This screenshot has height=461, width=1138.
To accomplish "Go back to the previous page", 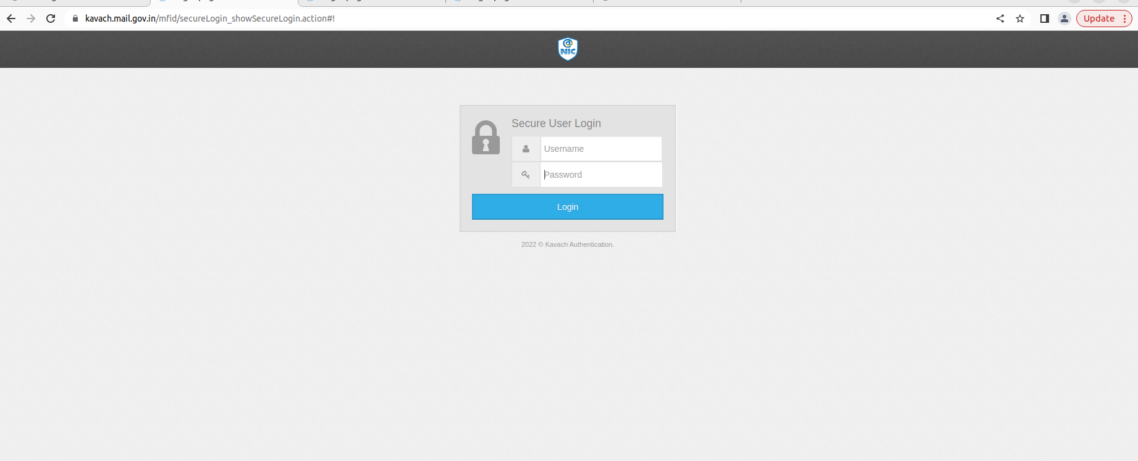I will 11,19.
